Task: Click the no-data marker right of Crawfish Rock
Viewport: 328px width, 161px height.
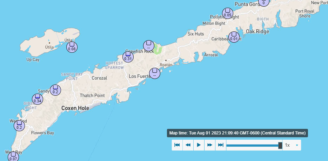Action: pyautogui.click(x=149, y=45)
